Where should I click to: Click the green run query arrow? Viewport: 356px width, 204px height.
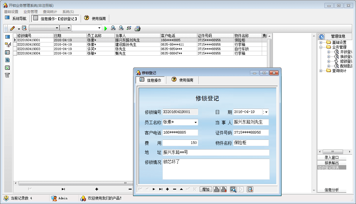106,28
